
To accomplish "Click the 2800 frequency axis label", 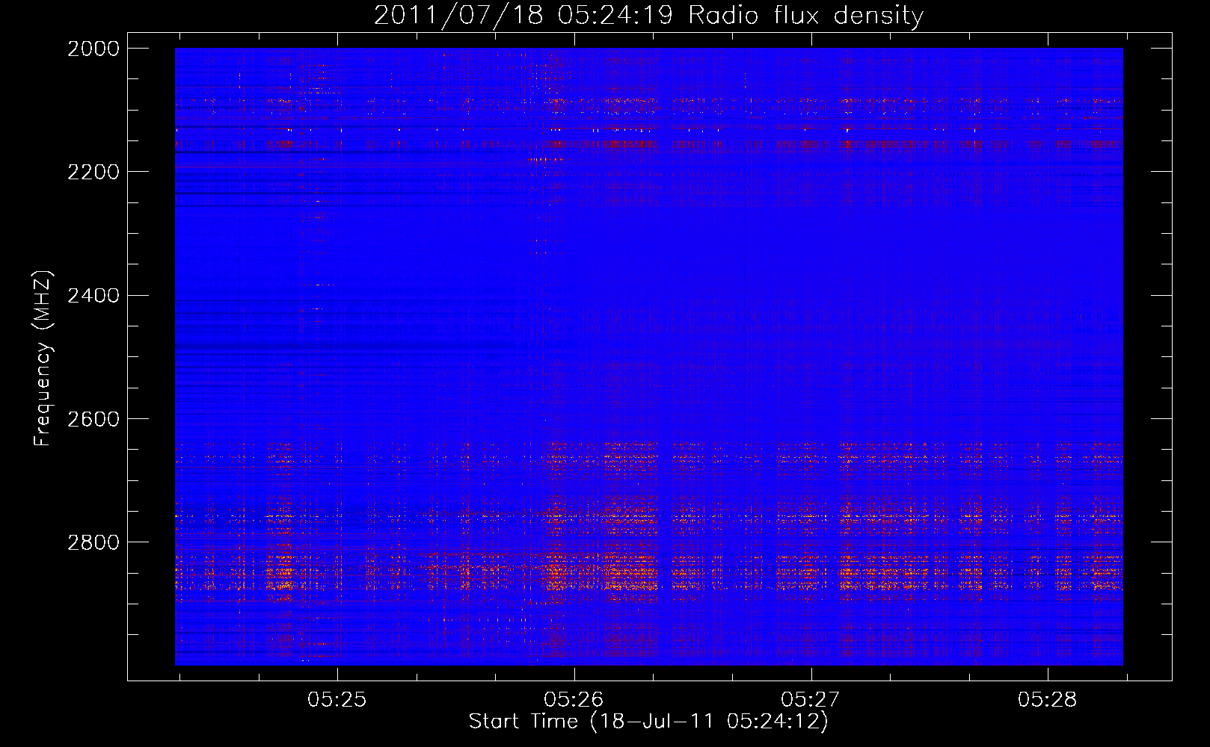I will pyautogui.click(x=93, y=542).
